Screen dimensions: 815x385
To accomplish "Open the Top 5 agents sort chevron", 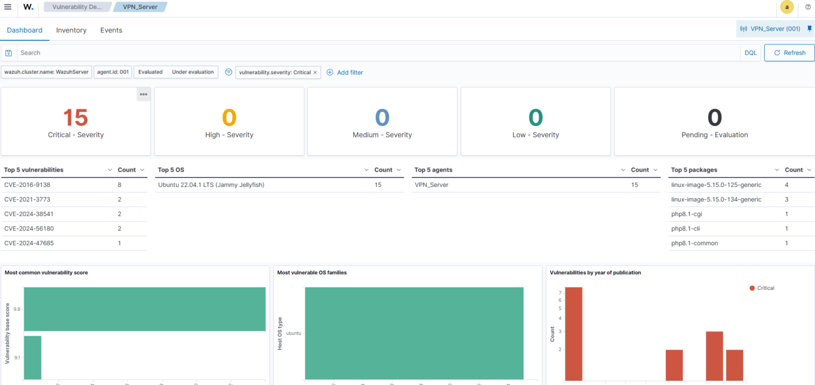I will [x=623, y=169].
